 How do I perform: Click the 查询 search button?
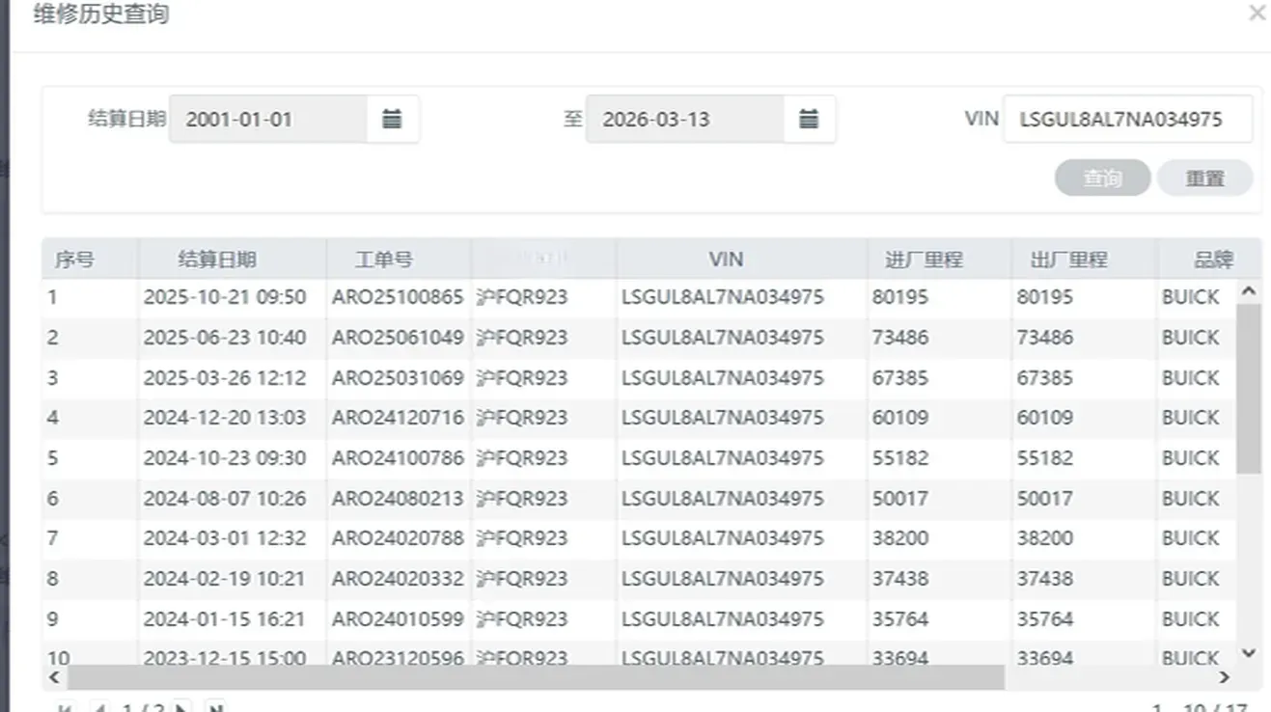[x=1102, y=178]
